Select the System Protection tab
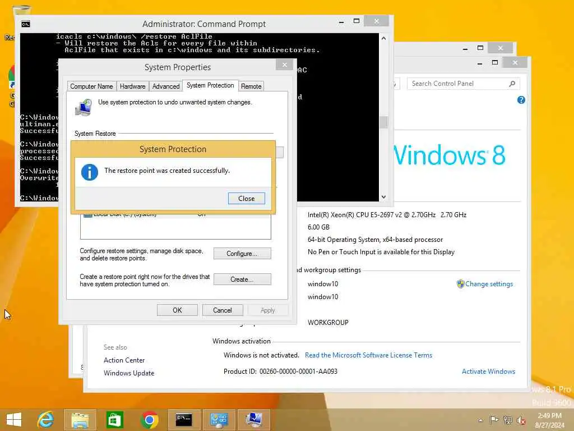The height and width of the screenshot is (431, 574). 210,85
